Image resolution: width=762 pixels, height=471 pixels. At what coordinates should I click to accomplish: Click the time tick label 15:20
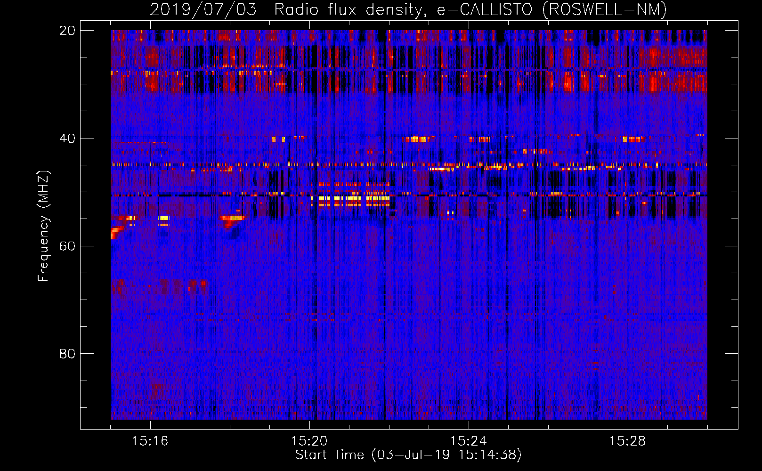pos(309,441)
